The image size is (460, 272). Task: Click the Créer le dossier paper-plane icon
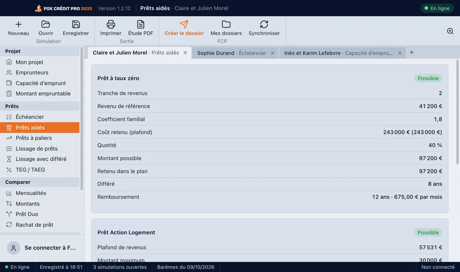point(184,24)
